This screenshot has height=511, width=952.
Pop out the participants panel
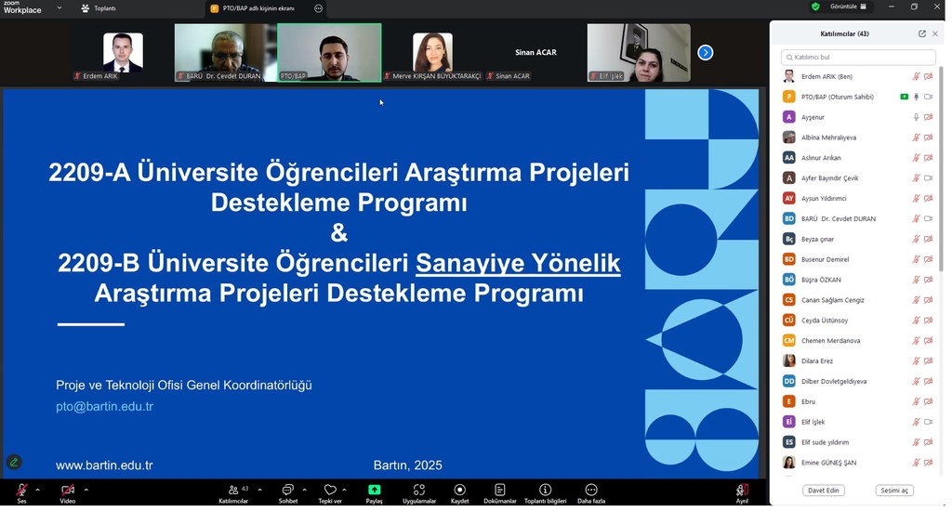[x=922, y=33]
